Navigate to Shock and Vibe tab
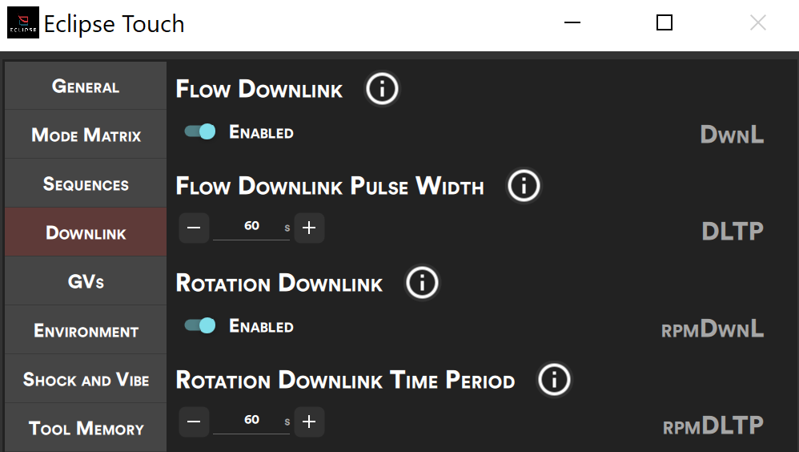Viewport: 799px width, 452px height. (86, 380)
